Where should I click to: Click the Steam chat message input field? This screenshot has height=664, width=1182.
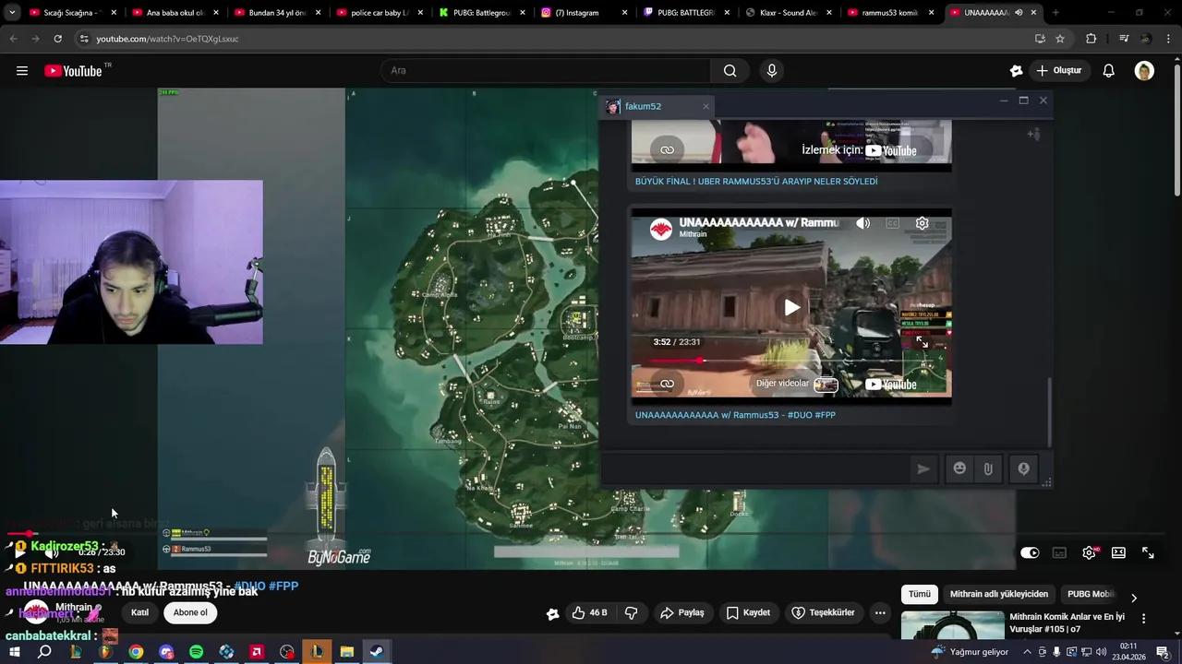[754, 468]
